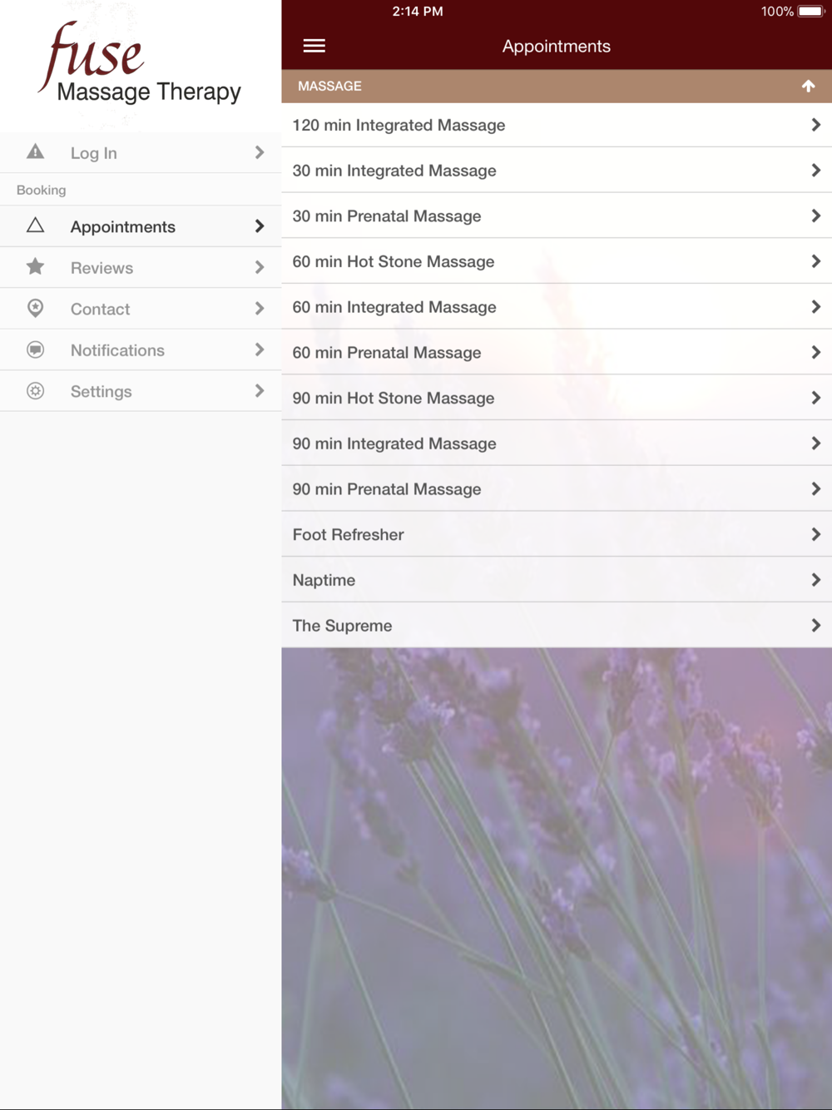Click the Appointments triangle icon
Viewport: 832px width, 1110px height.
[x=35, y=225]
